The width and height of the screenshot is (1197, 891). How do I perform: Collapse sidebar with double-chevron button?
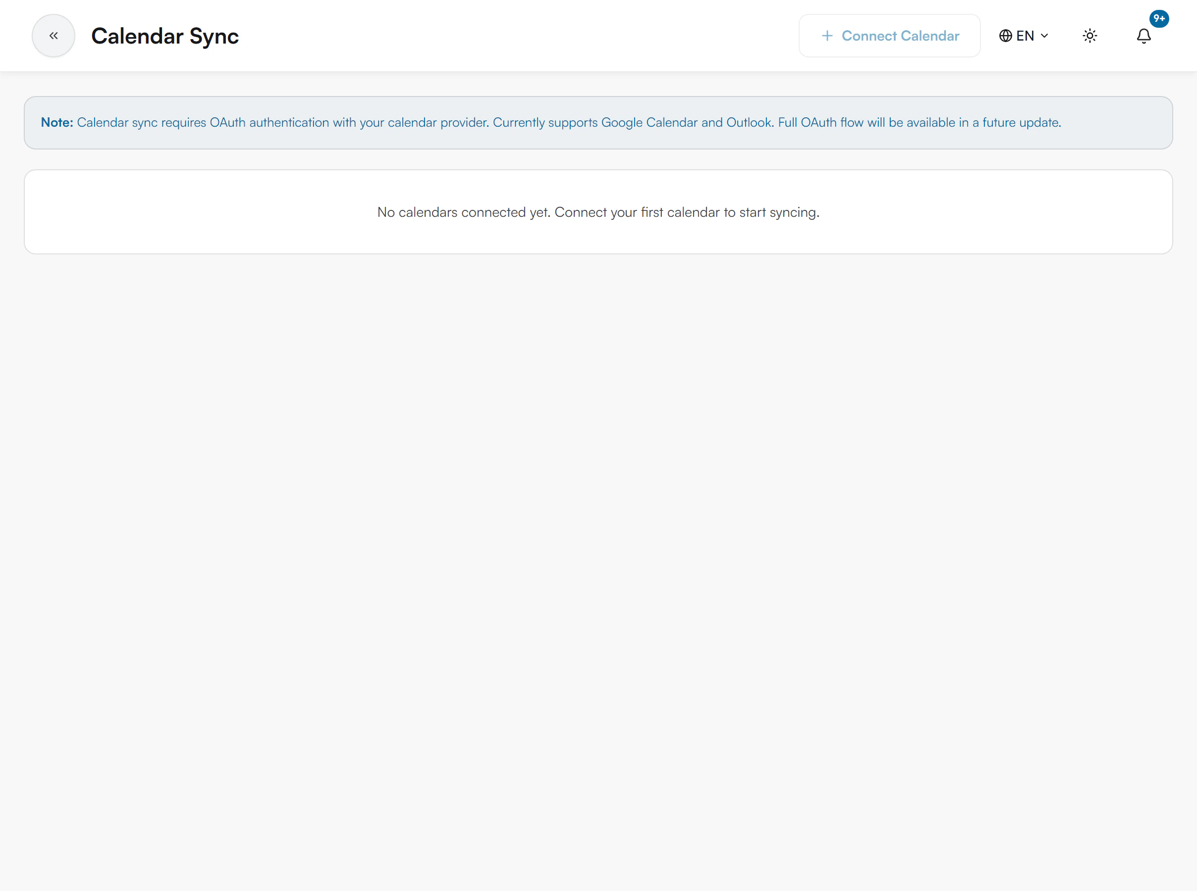pos(54,36)
